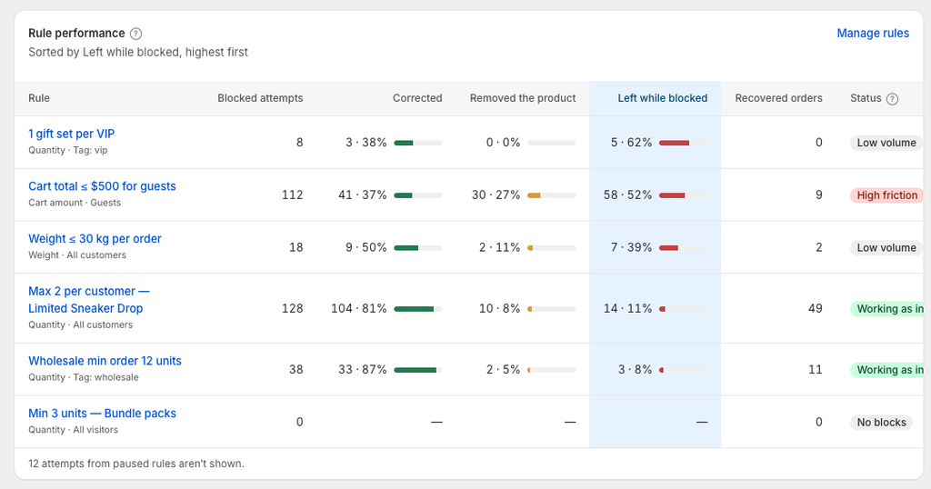The image size is (931, 489).
Task: Click the Left while blocked column header
Action: click(x=663, y=98)
